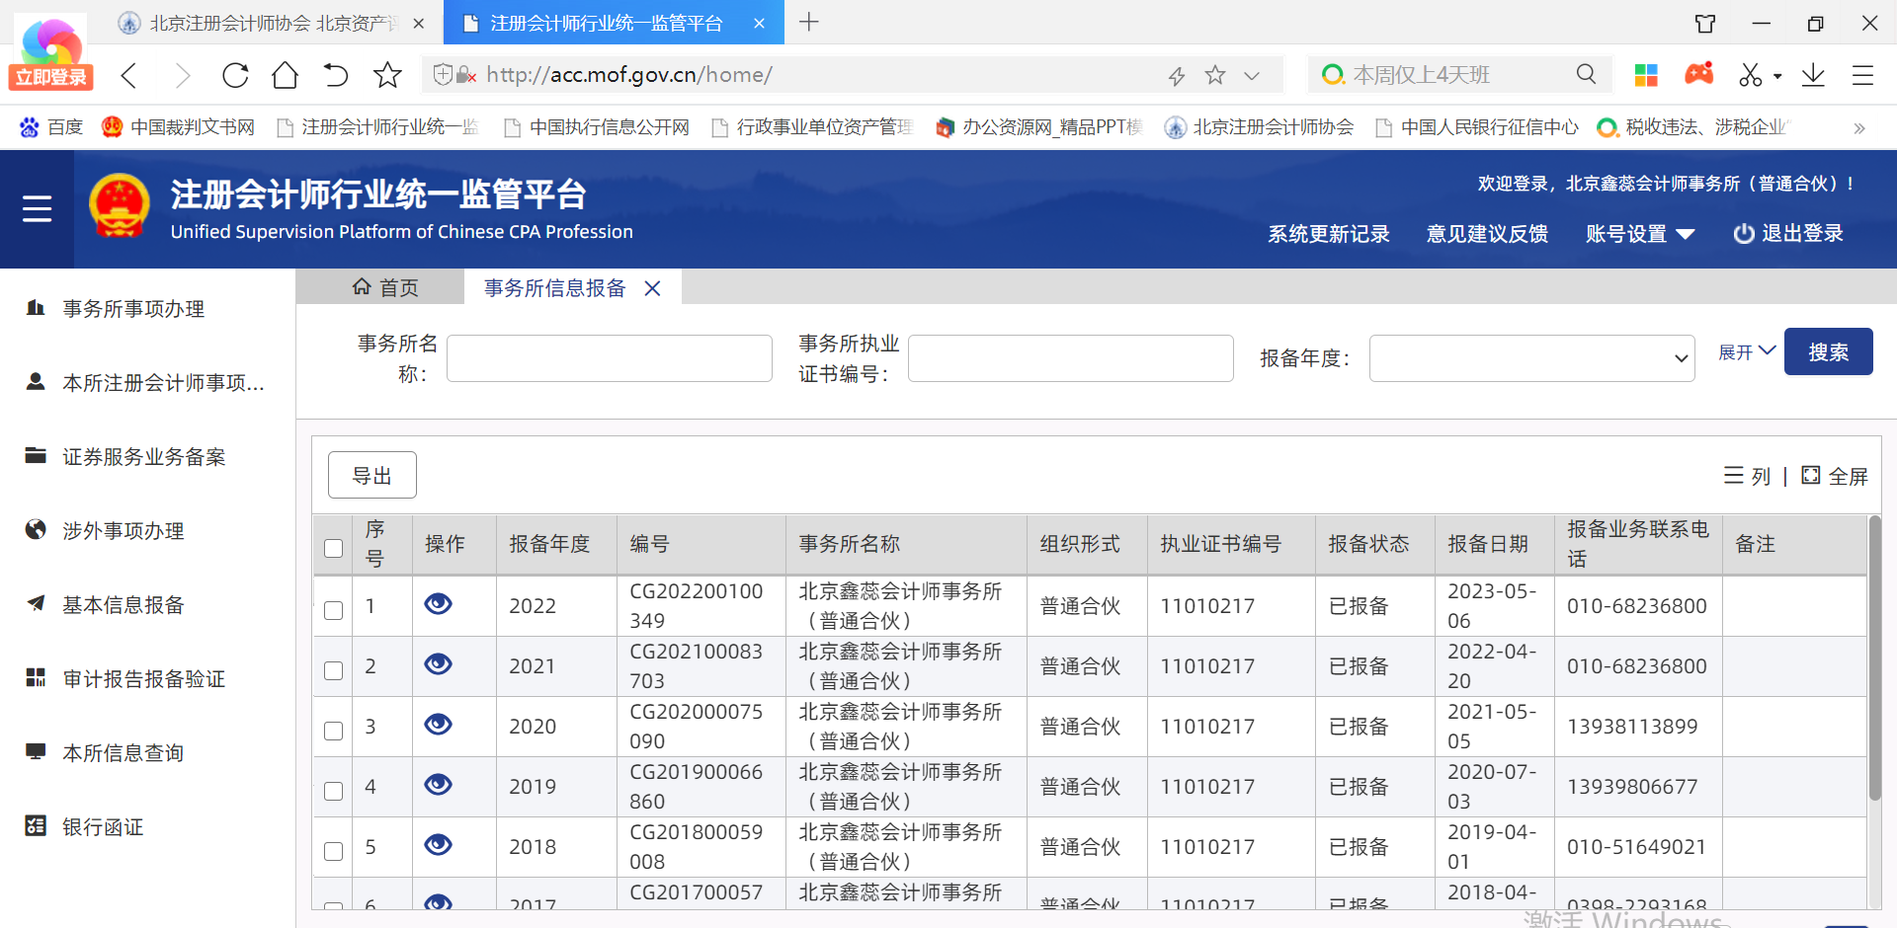Image resolution: width=1897 pixels, height=928 pixels.
Task: Click the hamburger menu icon in header
Action: [x=37, y=208]
